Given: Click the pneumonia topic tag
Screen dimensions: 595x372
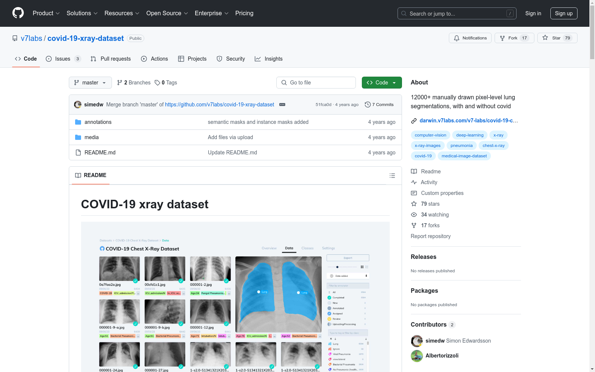Looking at the screenshot, I should 461,145.
